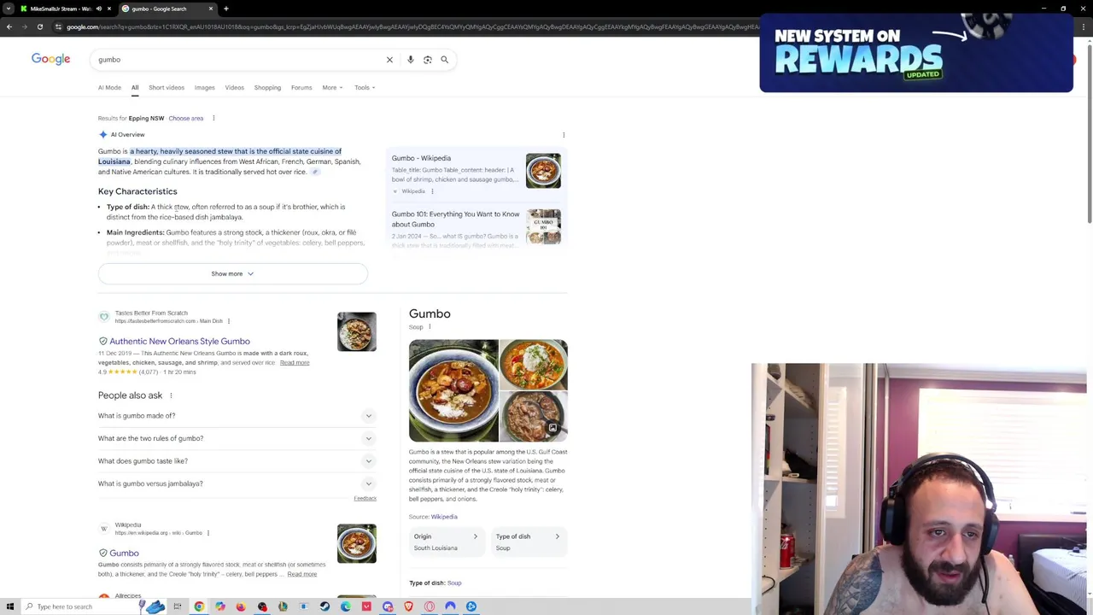This screenshot has height=615, width=1093.
Task: Open Google Lens image search icon
Action: tap(428, 60)
